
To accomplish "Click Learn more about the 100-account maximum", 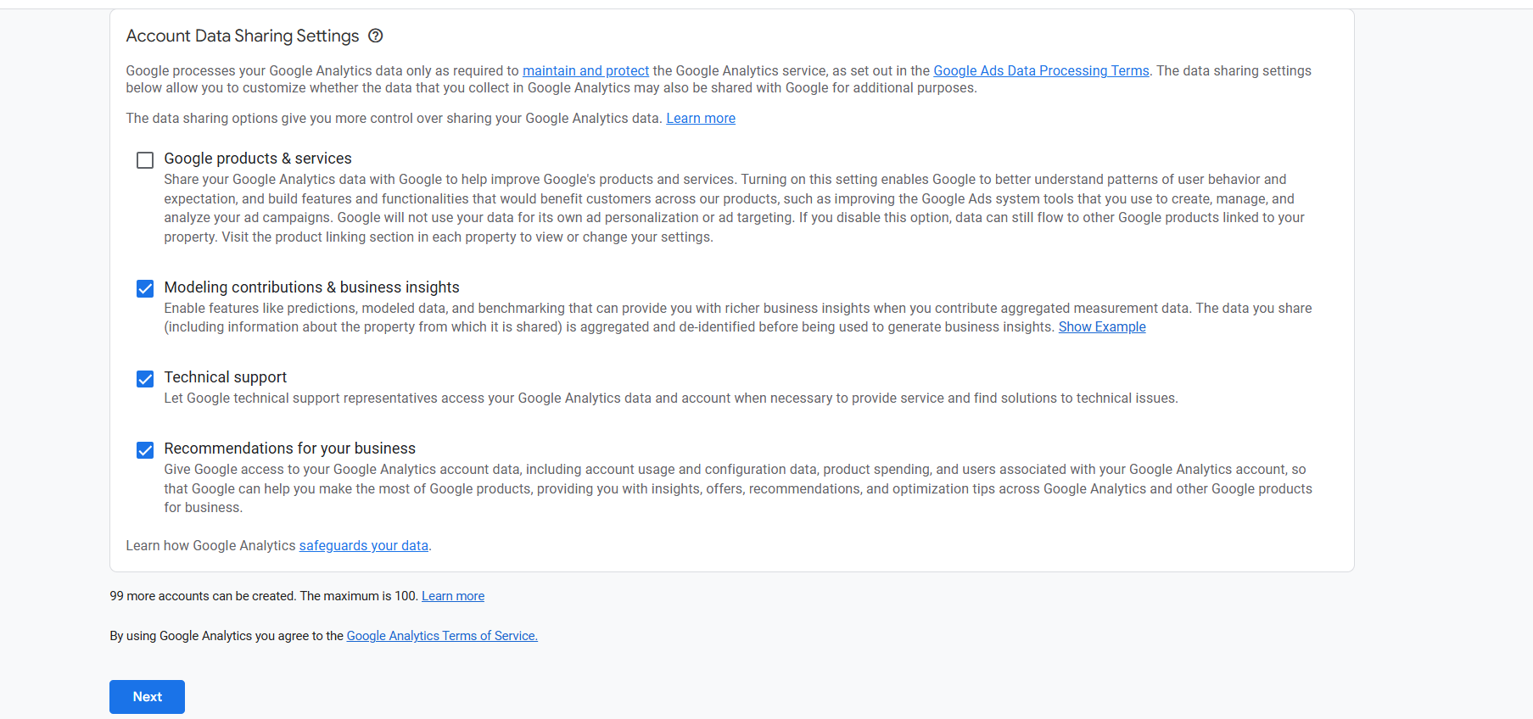I will 453,597.
